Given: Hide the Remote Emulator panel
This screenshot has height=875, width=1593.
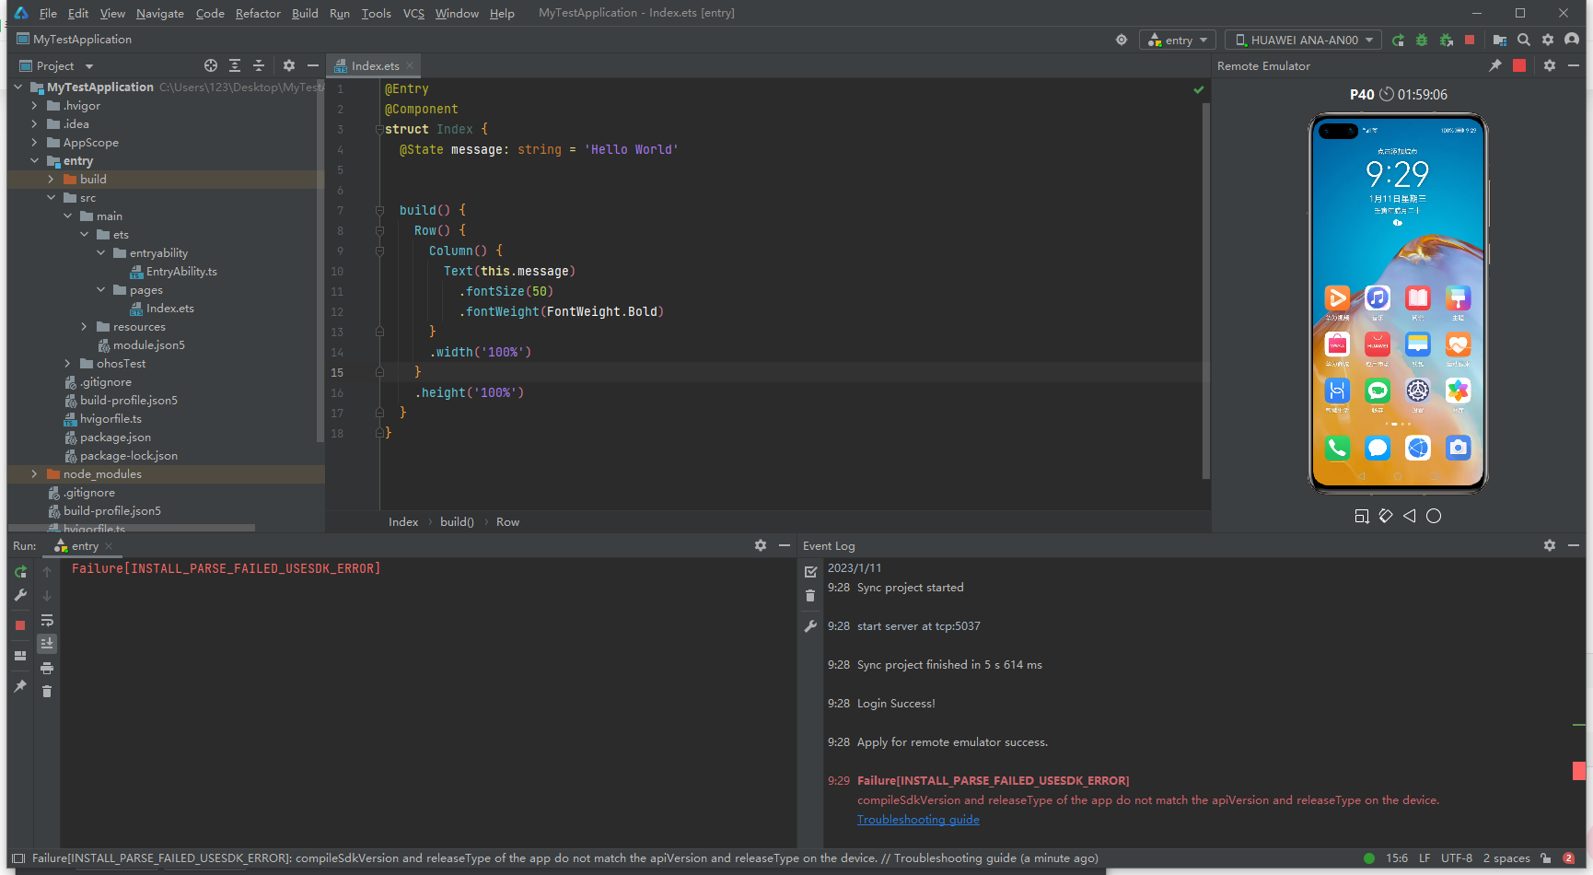Looking at the screenshot, I should pos(1574,65).
